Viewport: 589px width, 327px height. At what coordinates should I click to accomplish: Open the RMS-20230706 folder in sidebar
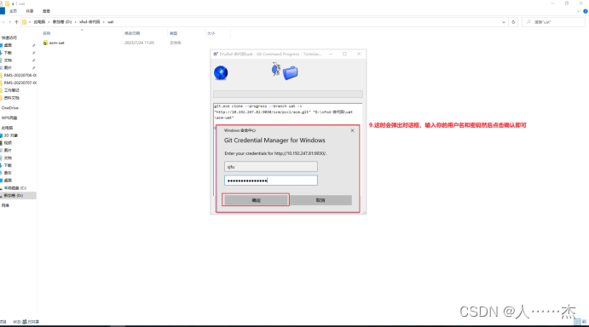pyautogui.click(x=20, y=75)
